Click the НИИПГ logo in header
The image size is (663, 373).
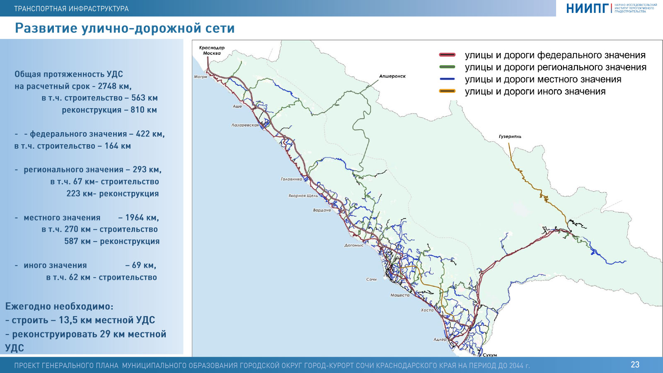[x=588, y=8]
